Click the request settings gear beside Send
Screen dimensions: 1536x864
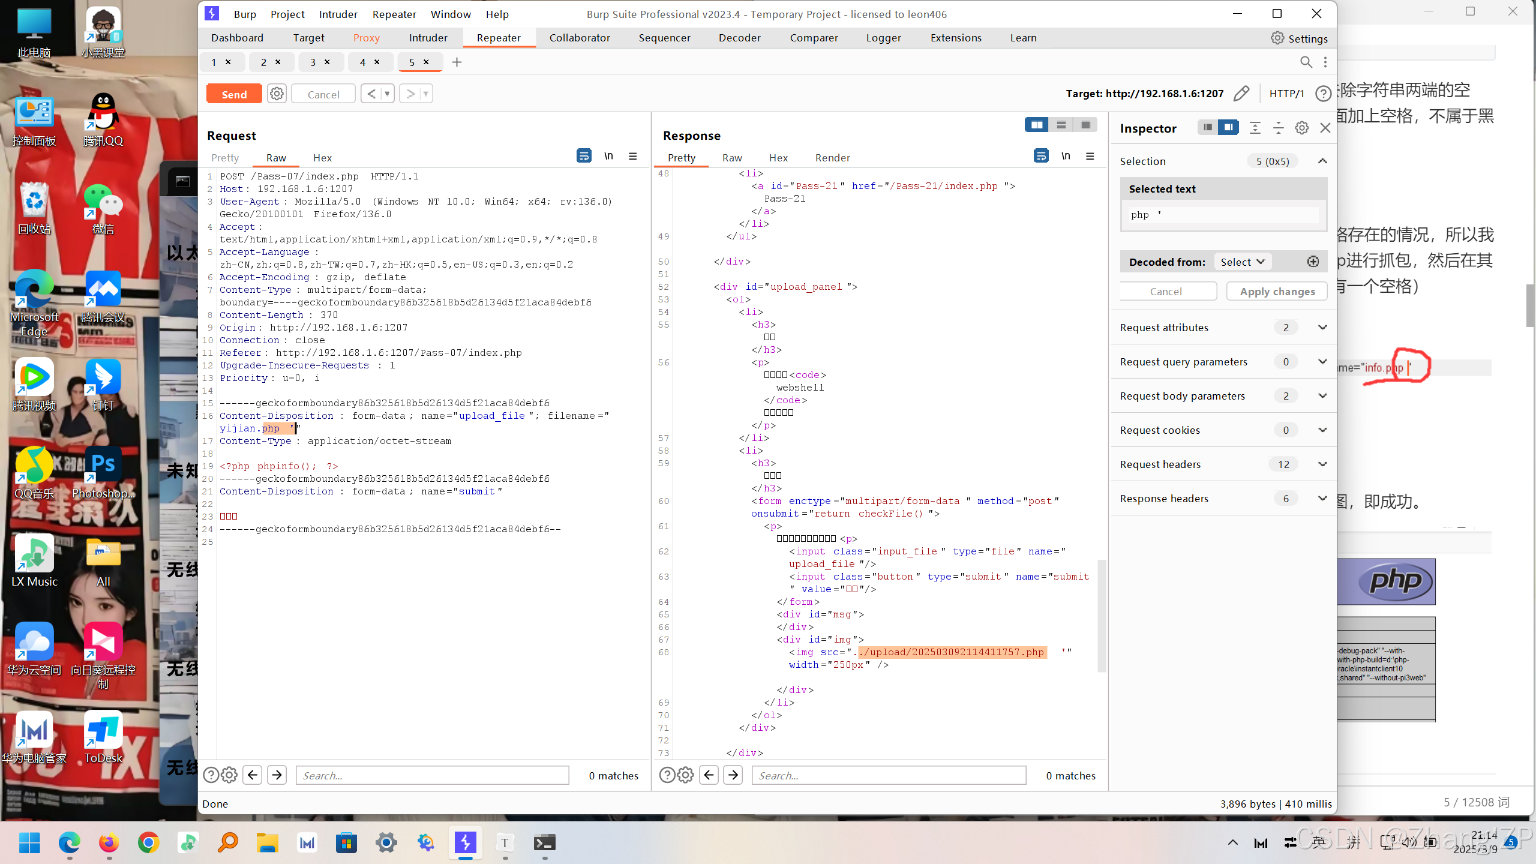tap(277, 94)
